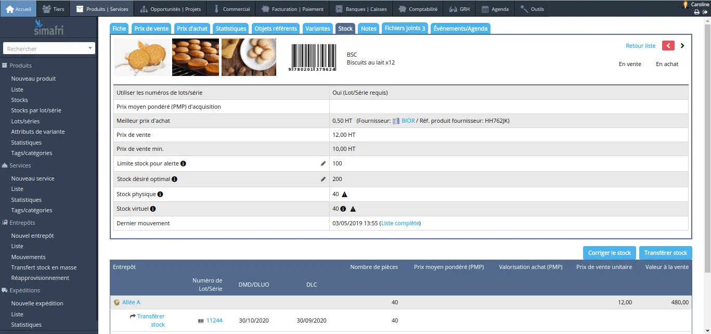Click the red previous-record arrow button
The image size is (711, 334).
668,46
